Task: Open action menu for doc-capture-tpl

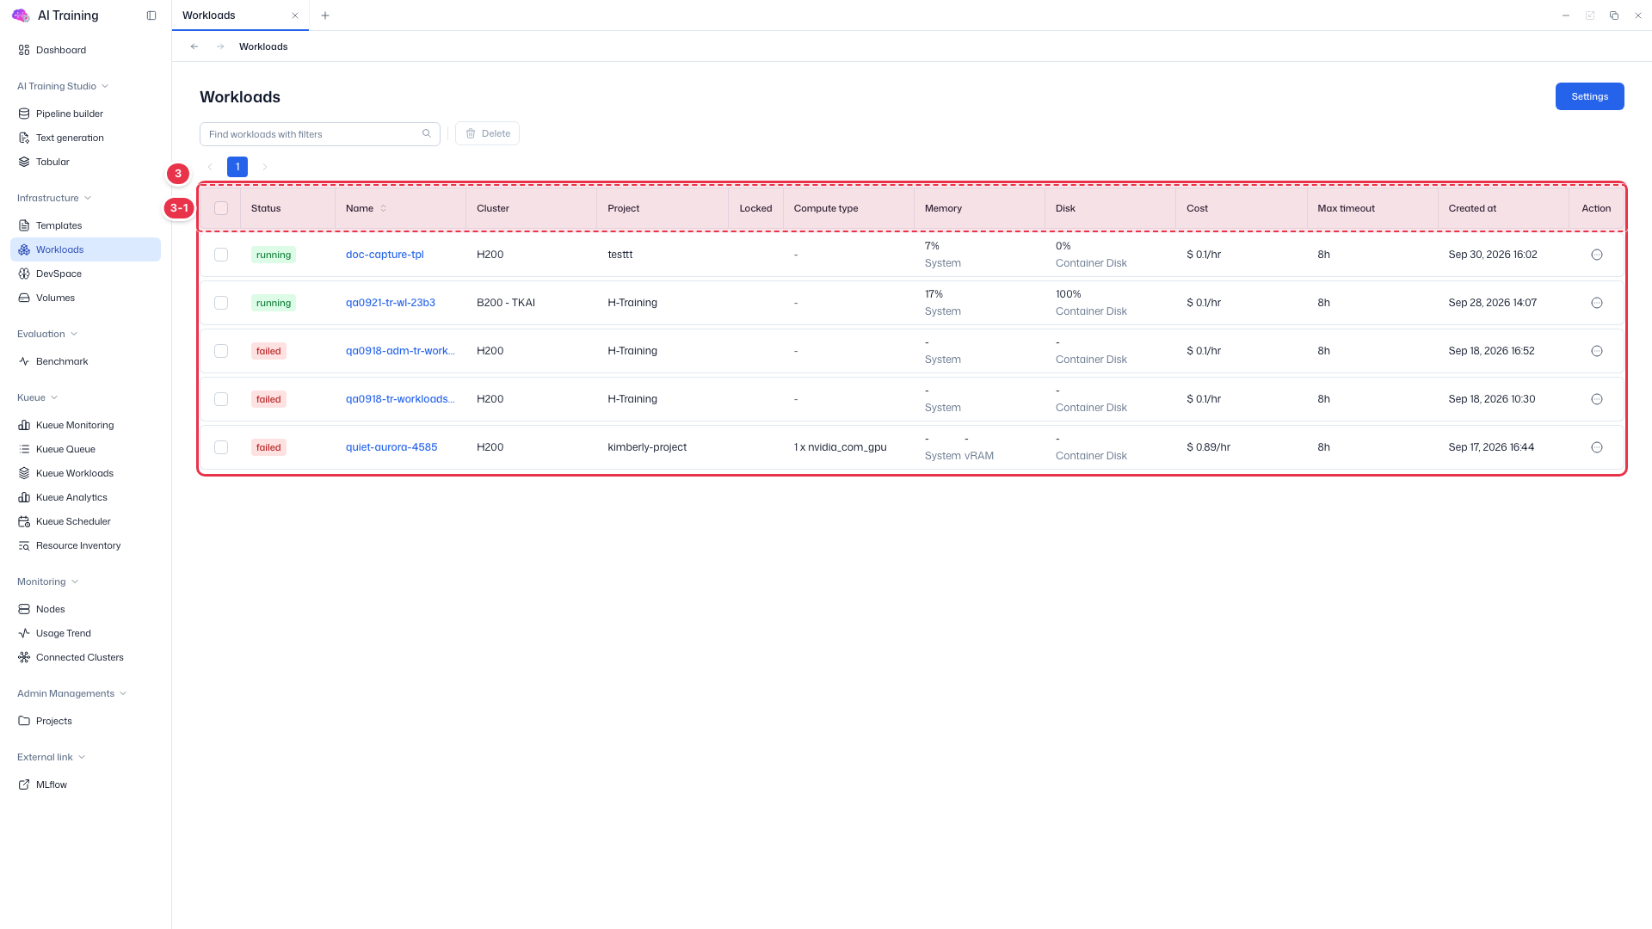Action: [1597, 255]
